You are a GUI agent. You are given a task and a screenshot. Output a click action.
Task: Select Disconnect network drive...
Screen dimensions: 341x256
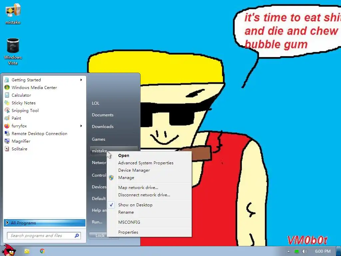coord(149,195)
